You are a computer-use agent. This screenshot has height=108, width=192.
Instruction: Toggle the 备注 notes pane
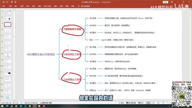[121, 103]
